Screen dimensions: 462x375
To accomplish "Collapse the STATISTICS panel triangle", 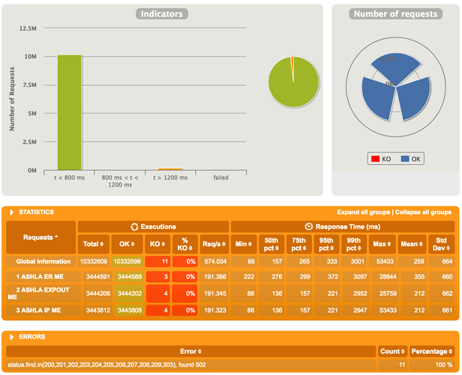I will tap(12, 212).
